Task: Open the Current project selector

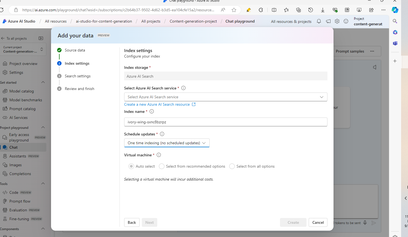Action: [23, 49]
